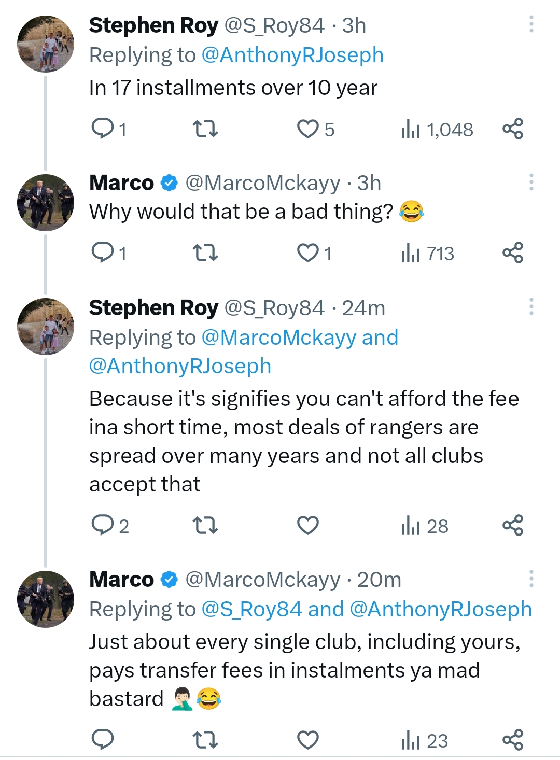Like Stephen Roy's 17 installments tweet
The width and height of the screenshot is (560, 760).
(x=307, y=129)
